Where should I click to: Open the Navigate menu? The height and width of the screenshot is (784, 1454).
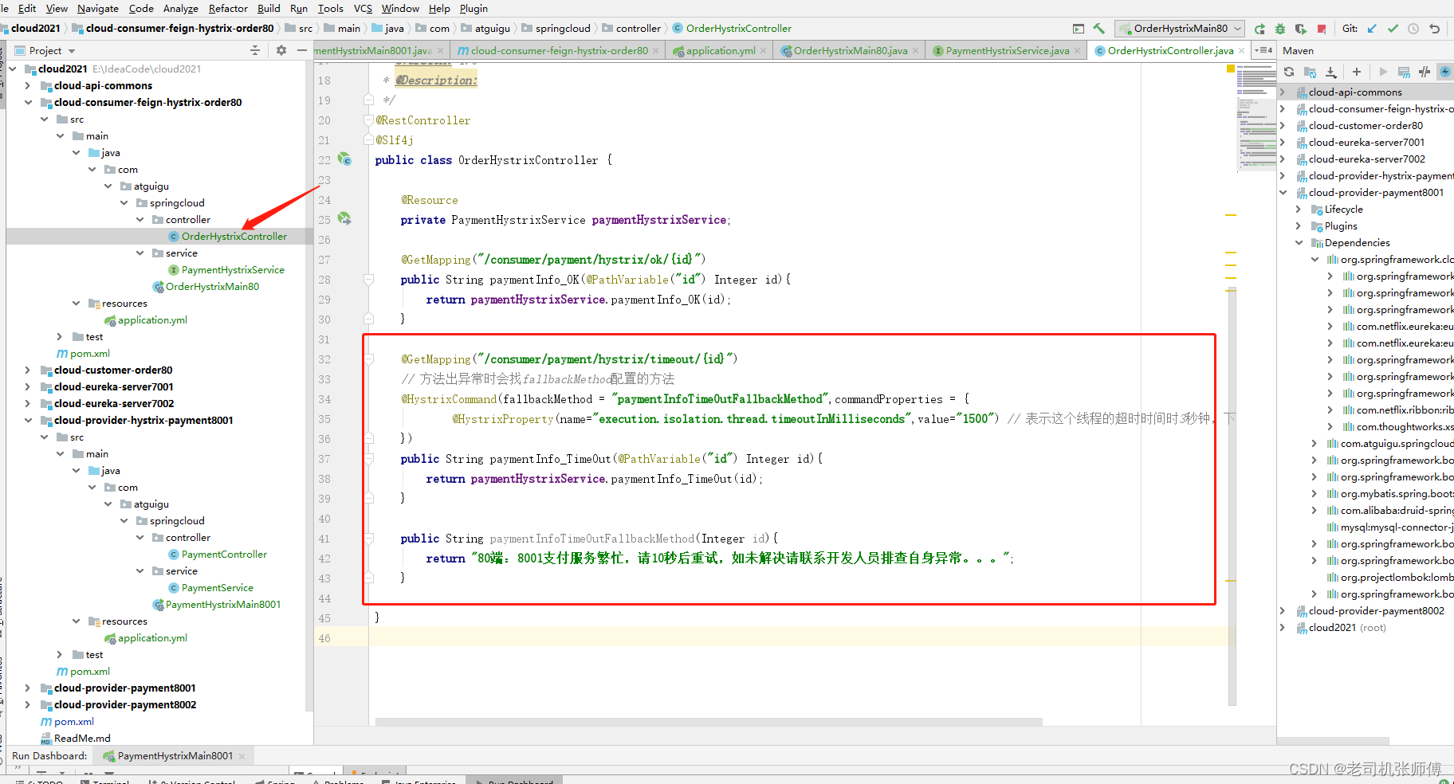(x=97, y=8)
